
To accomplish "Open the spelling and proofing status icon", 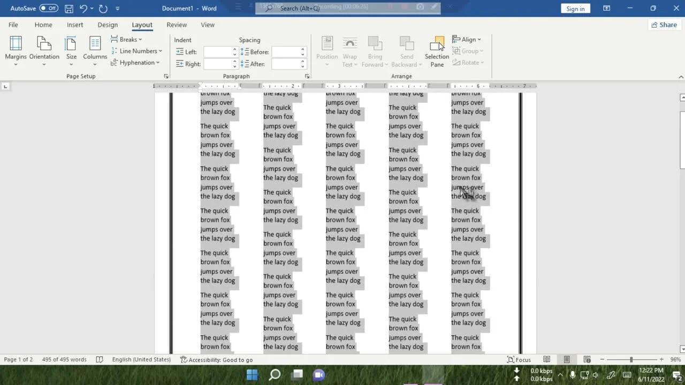I will click(100, 360).
